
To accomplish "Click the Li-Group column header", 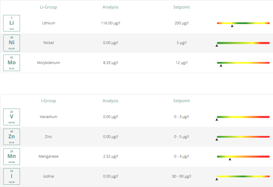I will [48, 7].
